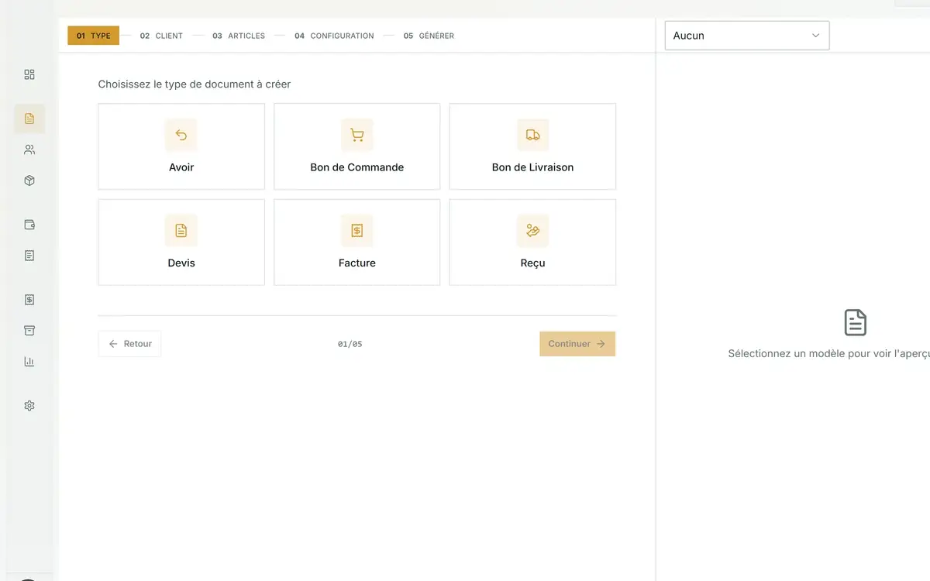Click the Avoir return arrow icon
The image size is (930, 581).
(x=181, y=135)
